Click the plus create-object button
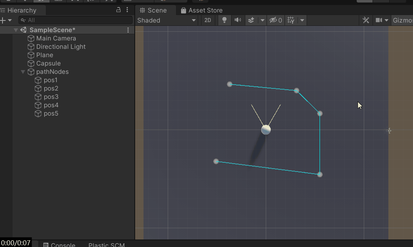 [3, 20]
